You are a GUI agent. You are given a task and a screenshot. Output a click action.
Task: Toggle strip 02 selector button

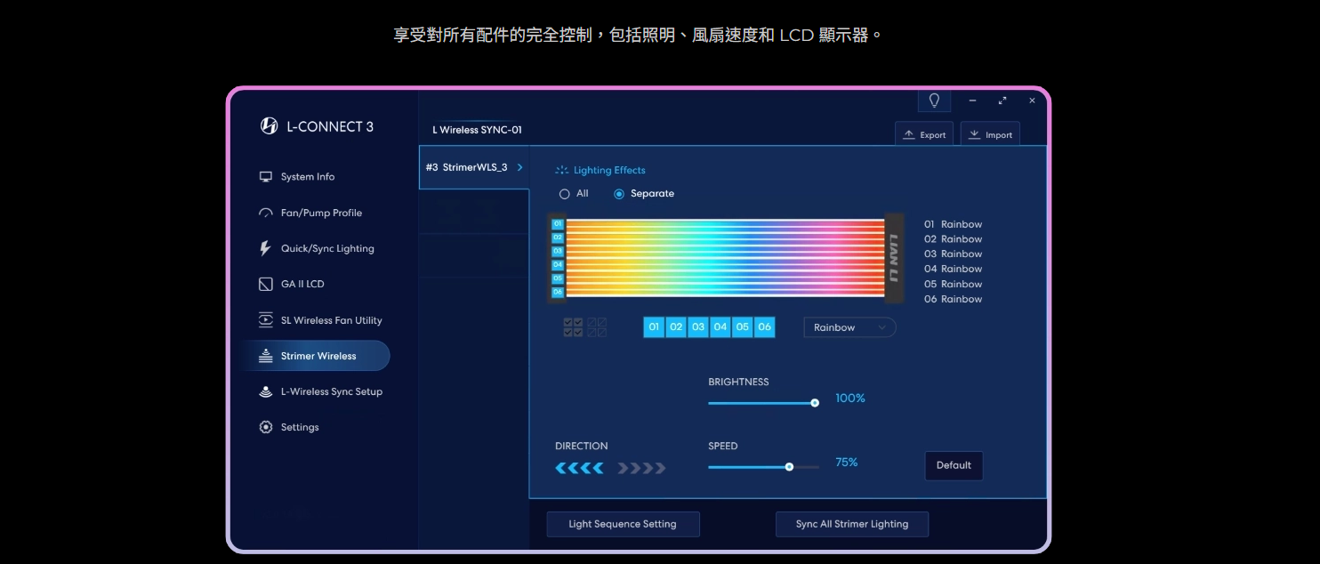676,327
